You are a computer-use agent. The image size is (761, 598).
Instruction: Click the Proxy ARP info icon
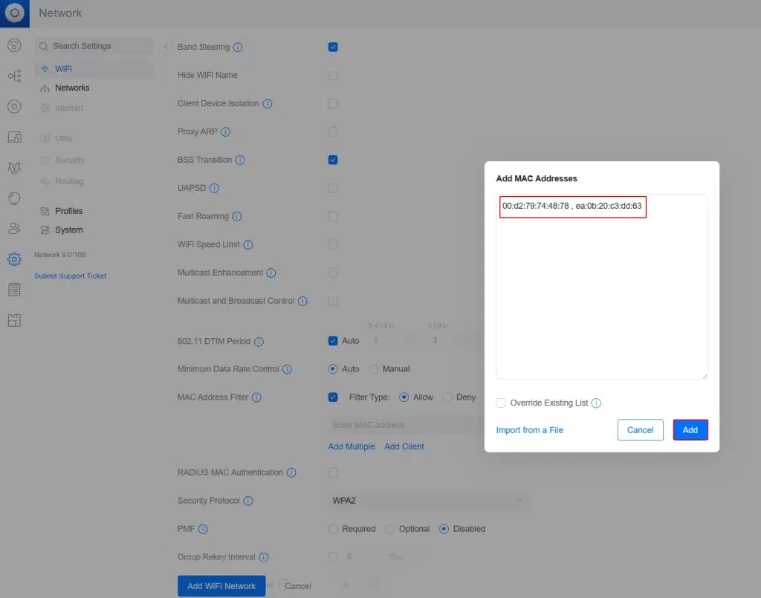point(226,132)
